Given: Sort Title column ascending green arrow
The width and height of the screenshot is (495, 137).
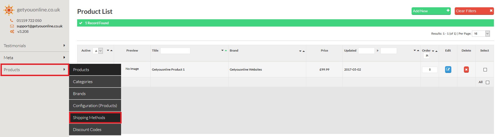Looking at the screenshot, I should click(226, 51).
